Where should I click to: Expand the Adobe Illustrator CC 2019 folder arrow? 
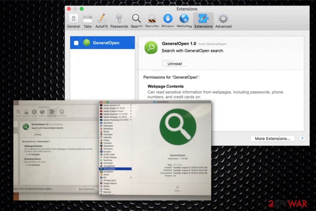[131, 114]
